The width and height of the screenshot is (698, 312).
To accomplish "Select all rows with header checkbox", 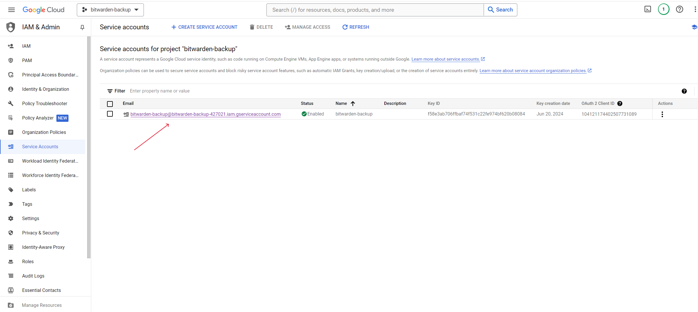I will tap(110, 104).
